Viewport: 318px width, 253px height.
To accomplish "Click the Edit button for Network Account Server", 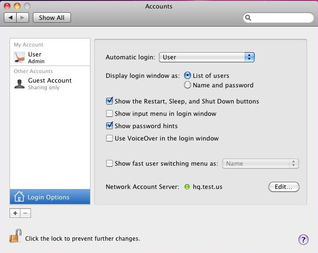I will (284, 187).
